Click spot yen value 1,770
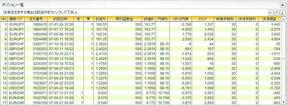287x106 pixels. 187,34
